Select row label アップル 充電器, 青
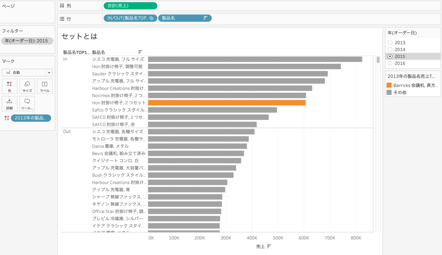This screenshot has width=442, height=255. [111, 190]
